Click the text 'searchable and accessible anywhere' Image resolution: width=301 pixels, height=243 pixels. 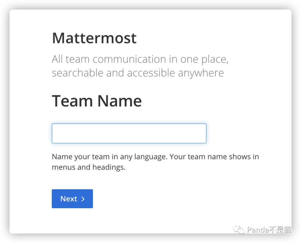(138, 73)
